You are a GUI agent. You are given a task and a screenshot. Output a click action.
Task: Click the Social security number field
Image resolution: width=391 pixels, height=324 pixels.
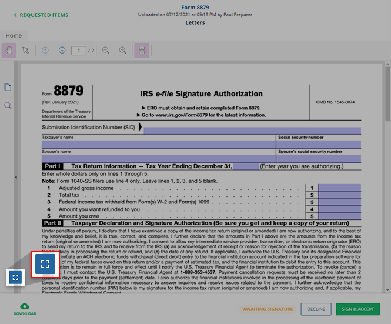[x=319, y=145]
